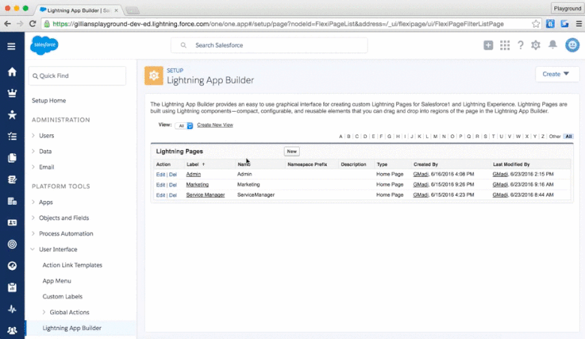
Task: Open the Reports clipboard icon in sidebar
Action: tap(12, 287)
